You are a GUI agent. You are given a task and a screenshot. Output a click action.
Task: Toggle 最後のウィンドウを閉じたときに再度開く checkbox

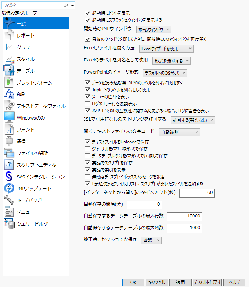click(x=88, y=39)
